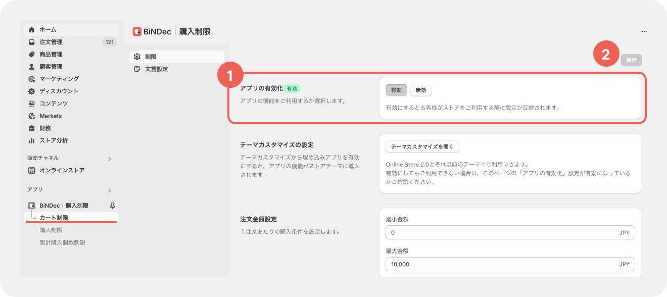Click the アプリの有効化 heading
667x297 pixels.
(x=261, y=88)
